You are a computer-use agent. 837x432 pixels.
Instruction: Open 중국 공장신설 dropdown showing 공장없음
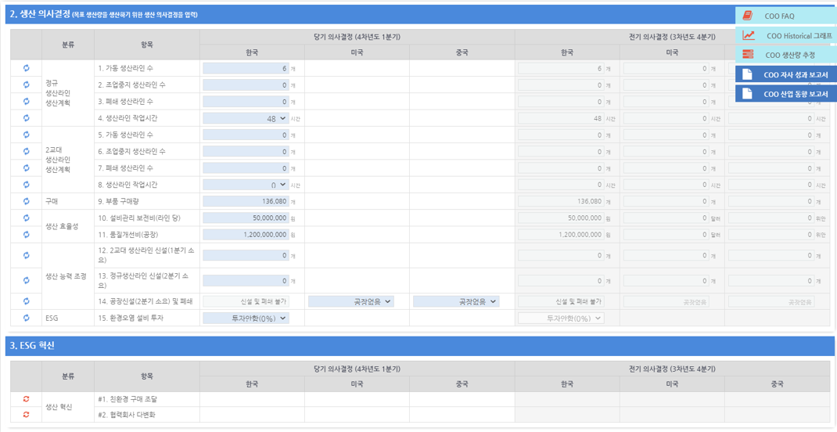click(455, 301)
